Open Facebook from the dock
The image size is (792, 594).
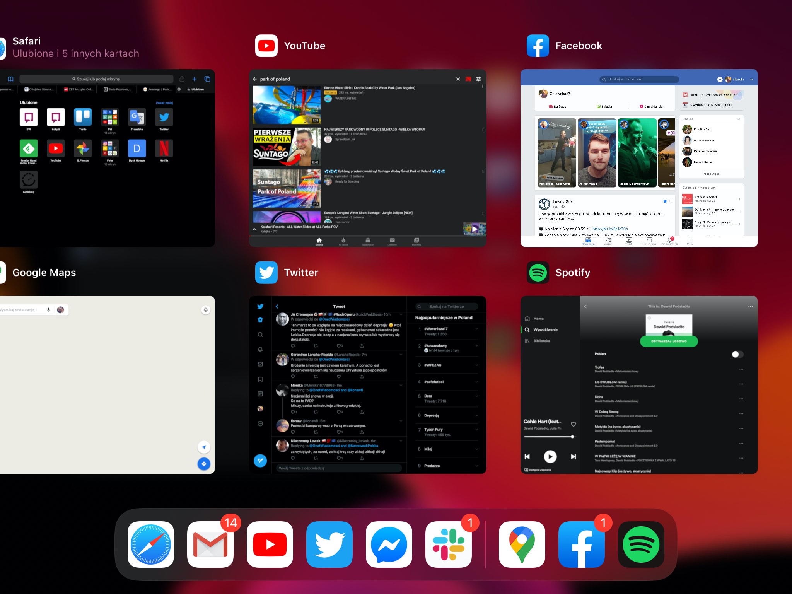(582, 544)
